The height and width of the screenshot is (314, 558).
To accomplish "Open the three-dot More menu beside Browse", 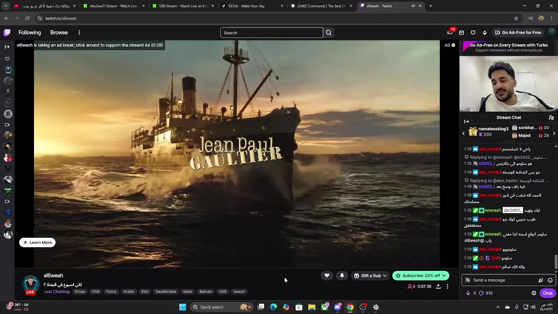I will point(79,33).
